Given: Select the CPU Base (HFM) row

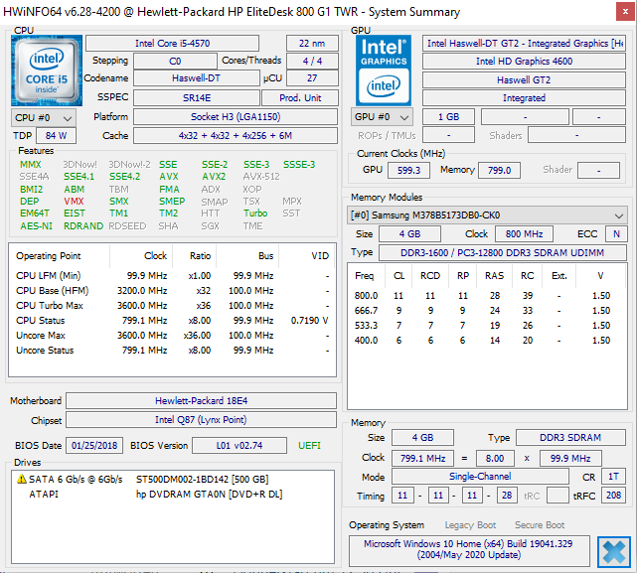Looking at the screenshot, I should click(172, 291).
